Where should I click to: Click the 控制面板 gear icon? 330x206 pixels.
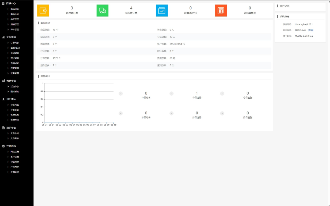[3, 146]
